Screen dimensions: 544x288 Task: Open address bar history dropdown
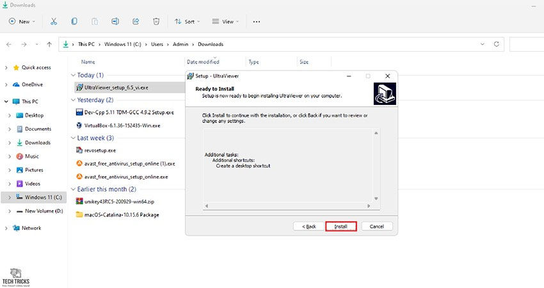[483, 44]
